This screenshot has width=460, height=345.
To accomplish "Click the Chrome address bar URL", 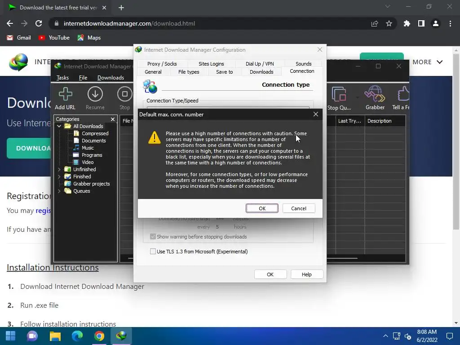I will click(129, 23).
